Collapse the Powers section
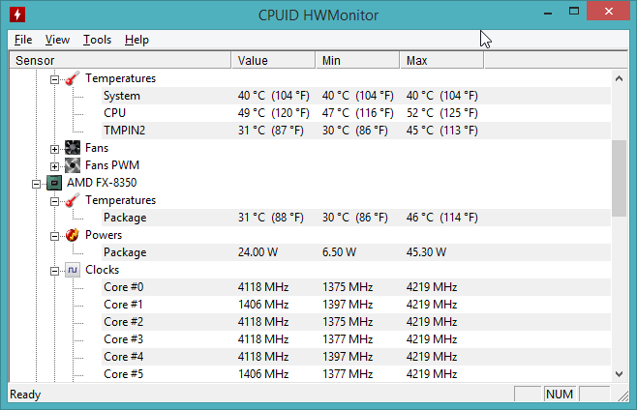 [x=55, y=235]
